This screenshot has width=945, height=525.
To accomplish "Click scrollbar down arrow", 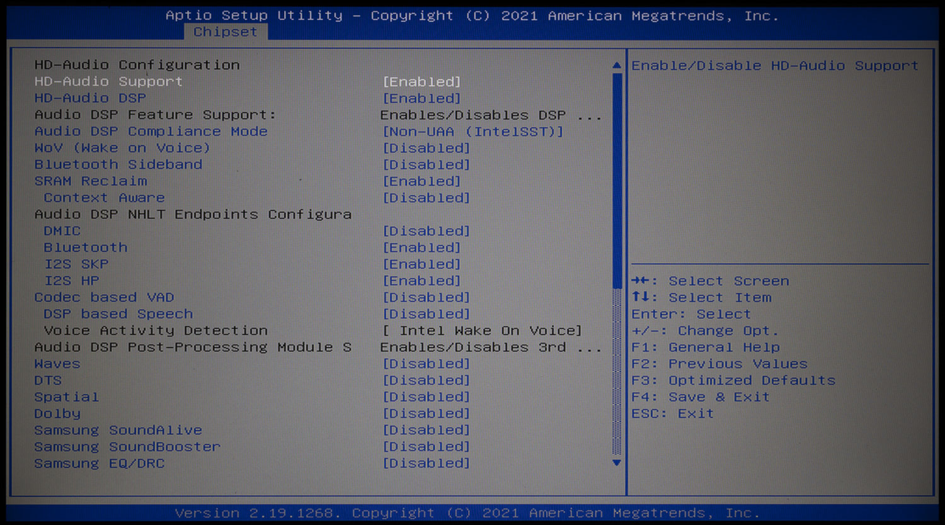I will click(617, 463).
